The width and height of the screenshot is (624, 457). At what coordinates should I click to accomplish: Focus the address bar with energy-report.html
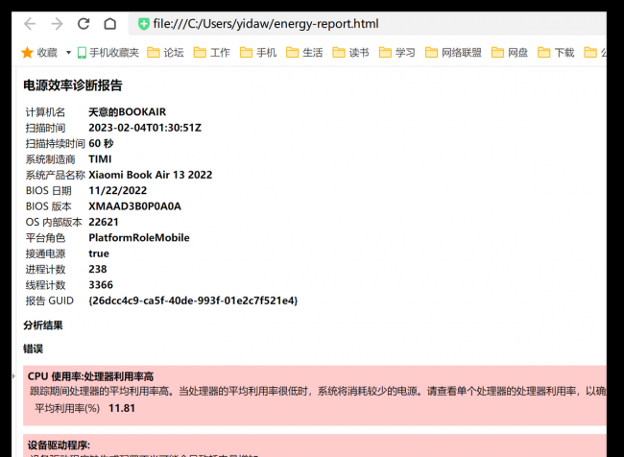click(x=367, y=24)
